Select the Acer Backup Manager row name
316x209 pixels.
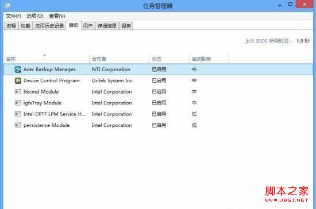(49, 69)
